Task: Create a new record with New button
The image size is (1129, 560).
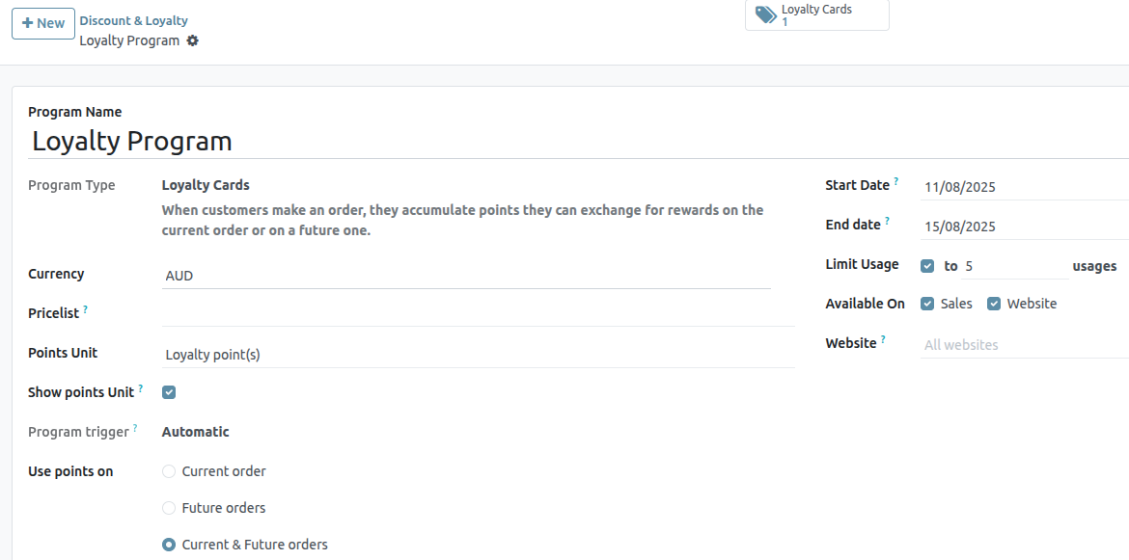Action: pos(43,23)
